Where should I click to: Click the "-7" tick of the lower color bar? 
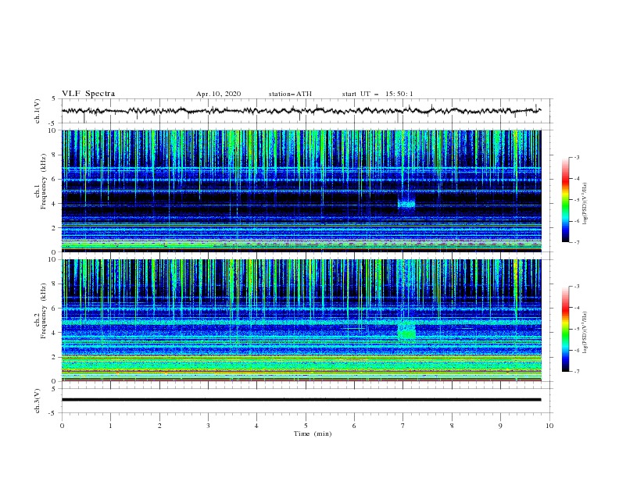(576, 372)
